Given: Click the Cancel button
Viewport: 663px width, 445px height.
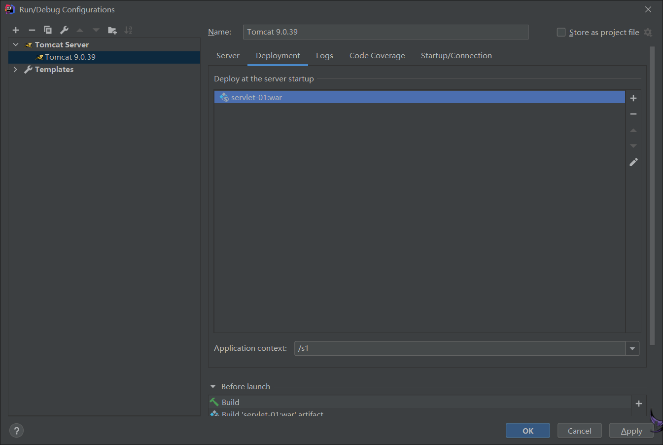Looking at the screenshot, I should point(580,431).
